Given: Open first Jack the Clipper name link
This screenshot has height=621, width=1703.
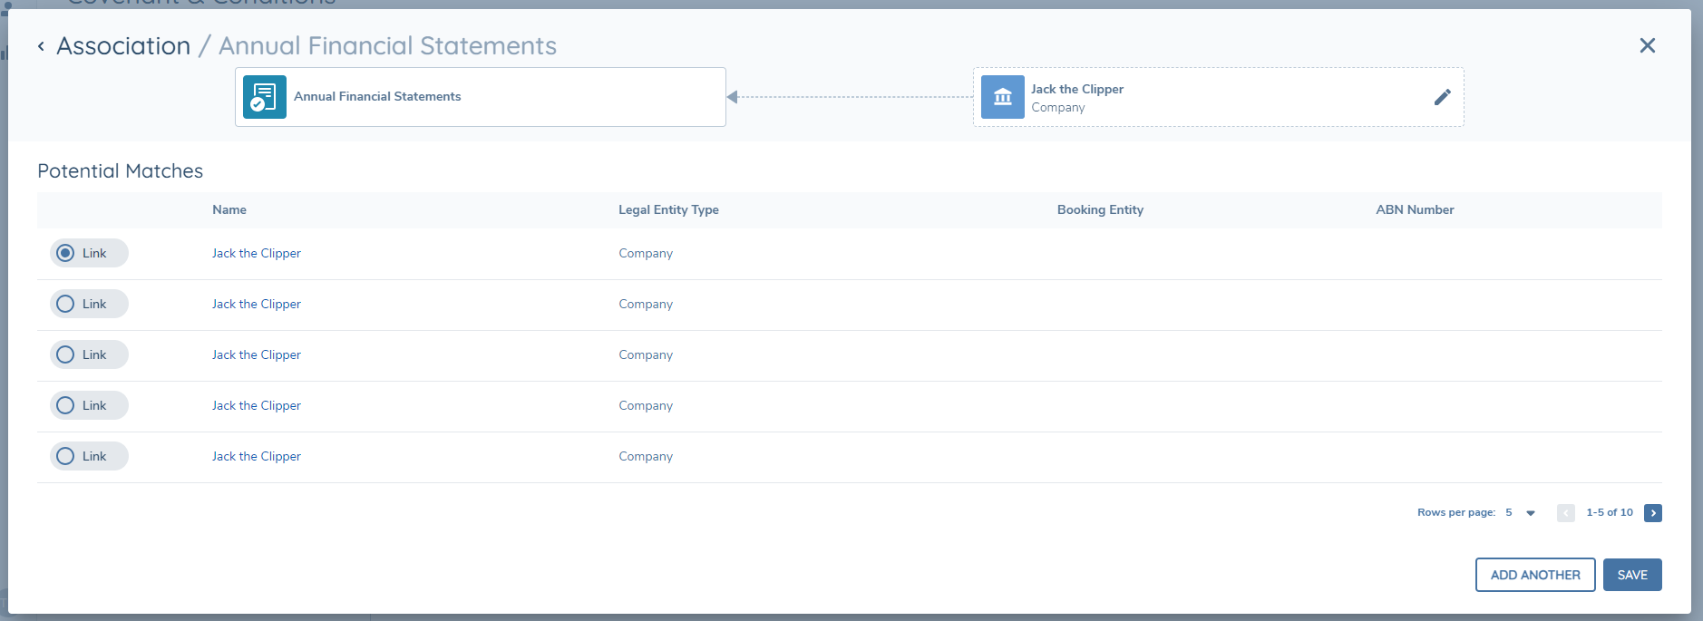Looking at the screenshot, I should coord(256,253).
